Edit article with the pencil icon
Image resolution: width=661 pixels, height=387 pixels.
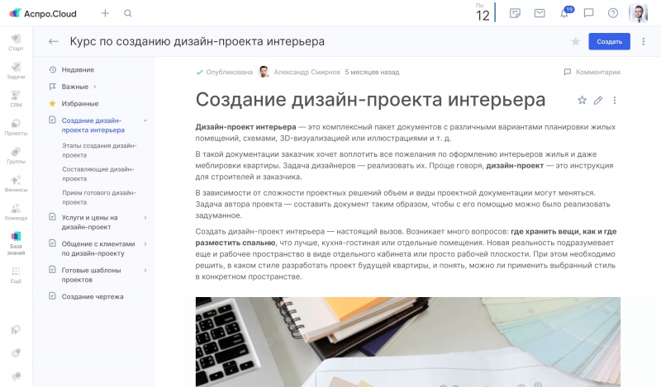click(x=597, y=100)
